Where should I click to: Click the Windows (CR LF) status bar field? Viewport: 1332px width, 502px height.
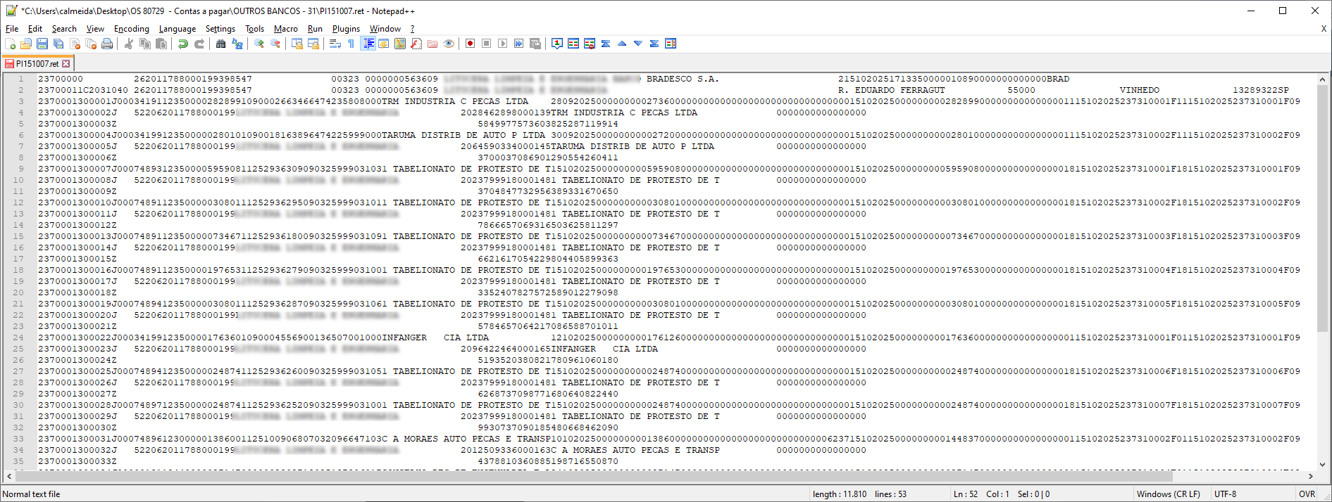click(1167, 494)
